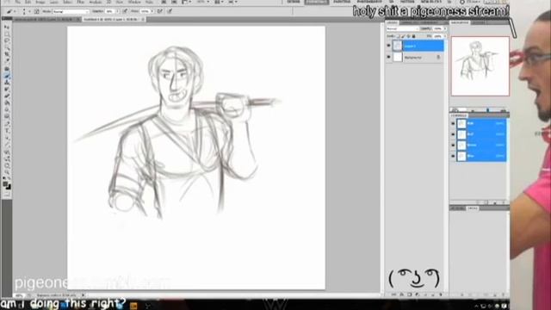Viewport: 551px width, 310px height.
Task: Toggle Red channel visibility eye
Action: 453,134
